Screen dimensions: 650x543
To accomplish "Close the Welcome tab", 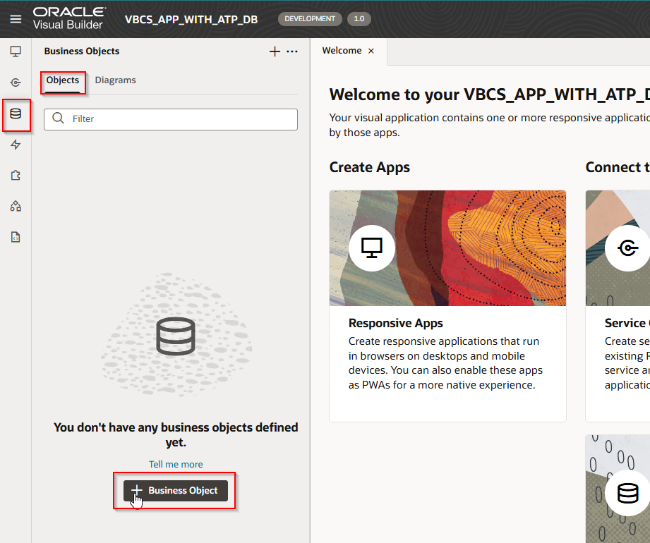I will tap(371, 51).
